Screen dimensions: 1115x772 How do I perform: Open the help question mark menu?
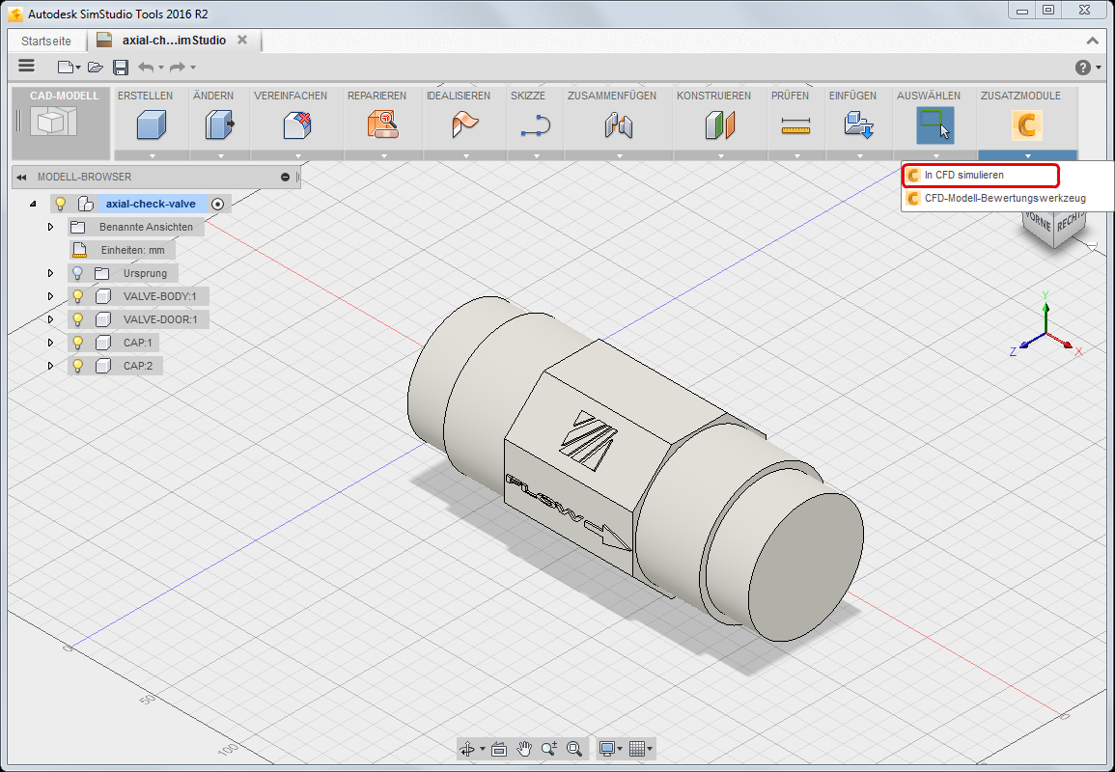pyautogui.click(x=1083, y=67)
